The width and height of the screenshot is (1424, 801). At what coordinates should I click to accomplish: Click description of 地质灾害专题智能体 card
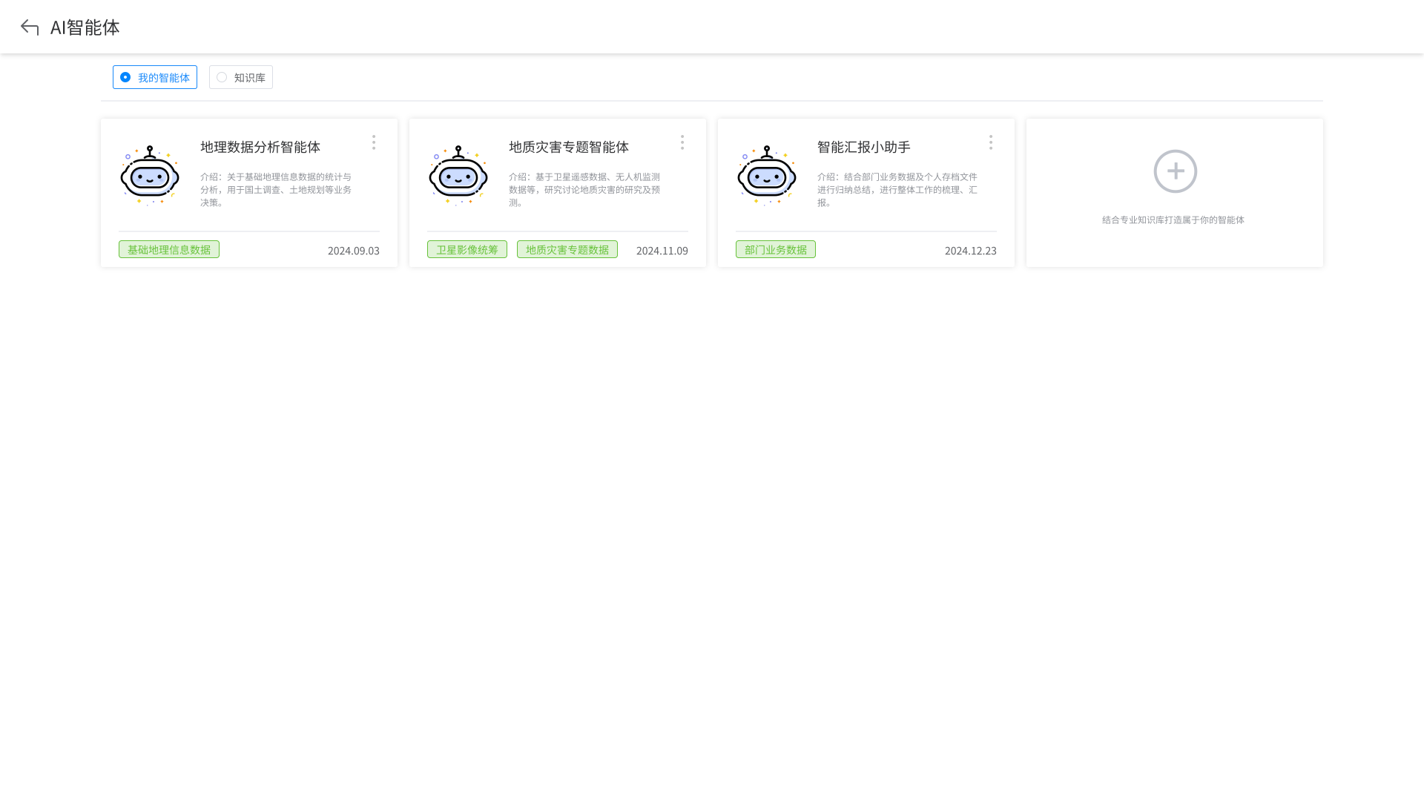click(x=584, y=189)
